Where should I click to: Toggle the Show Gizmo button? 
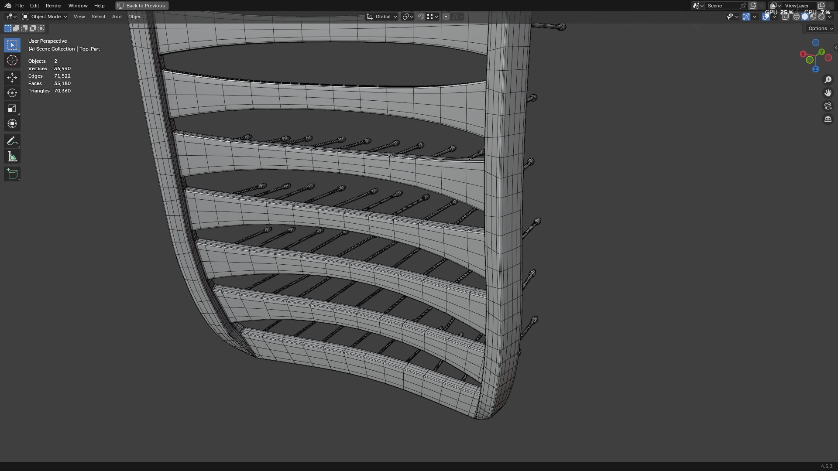point(746,17)
